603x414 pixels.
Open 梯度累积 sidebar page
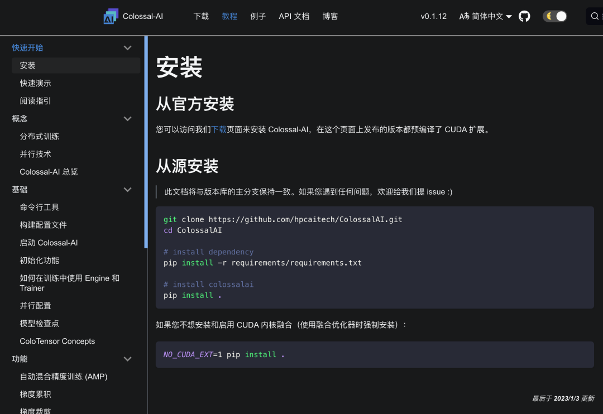coord(35,394)
